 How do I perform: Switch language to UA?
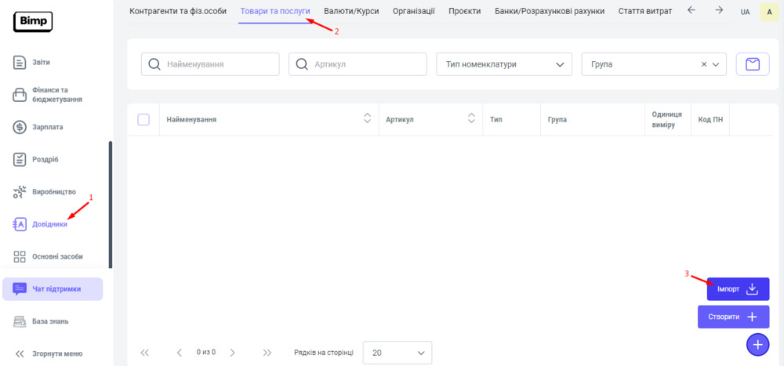tap(745, 13)
